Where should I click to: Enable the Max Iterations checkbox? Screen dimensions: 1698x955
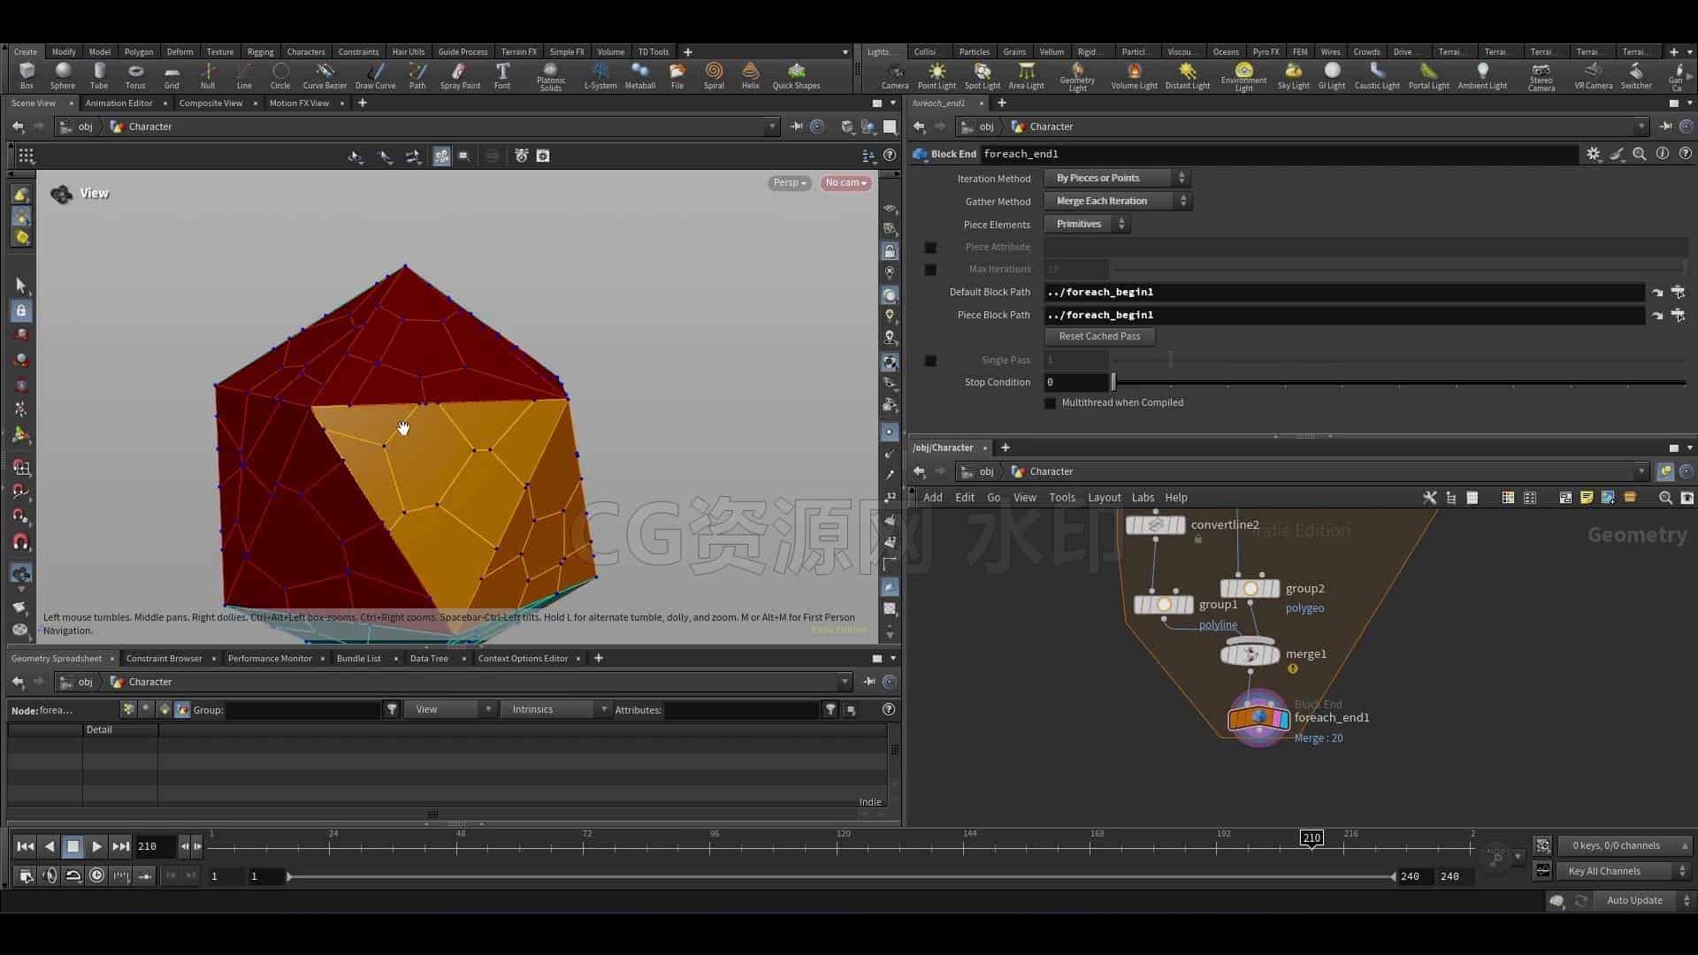[930, 270]
